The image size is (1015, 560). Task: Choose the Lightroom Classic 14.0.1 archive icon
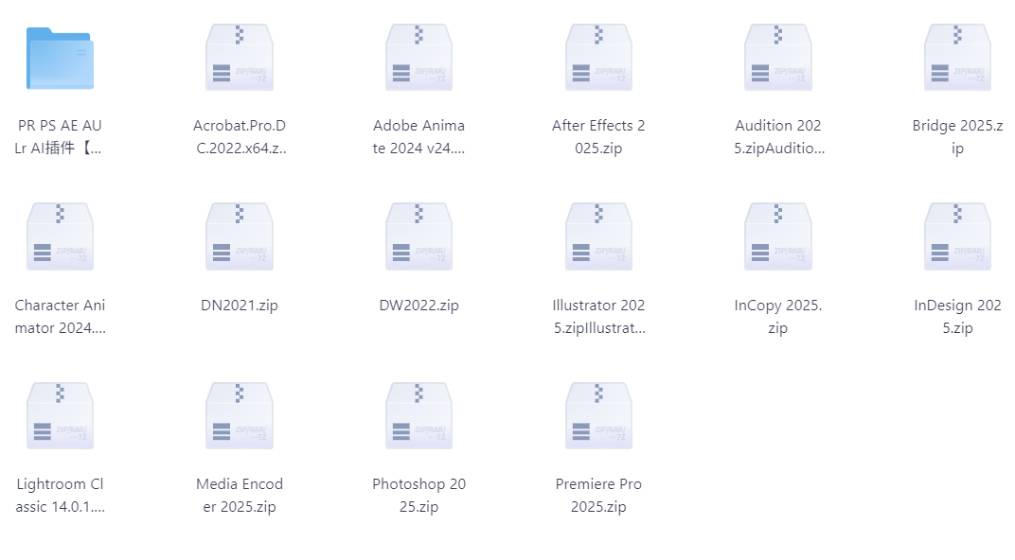(x=60, y=416)
